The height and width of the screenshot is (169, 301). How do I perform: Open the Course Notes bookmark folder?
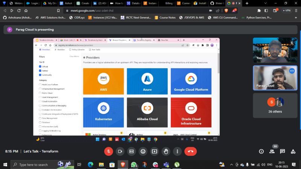click(165, 17)
